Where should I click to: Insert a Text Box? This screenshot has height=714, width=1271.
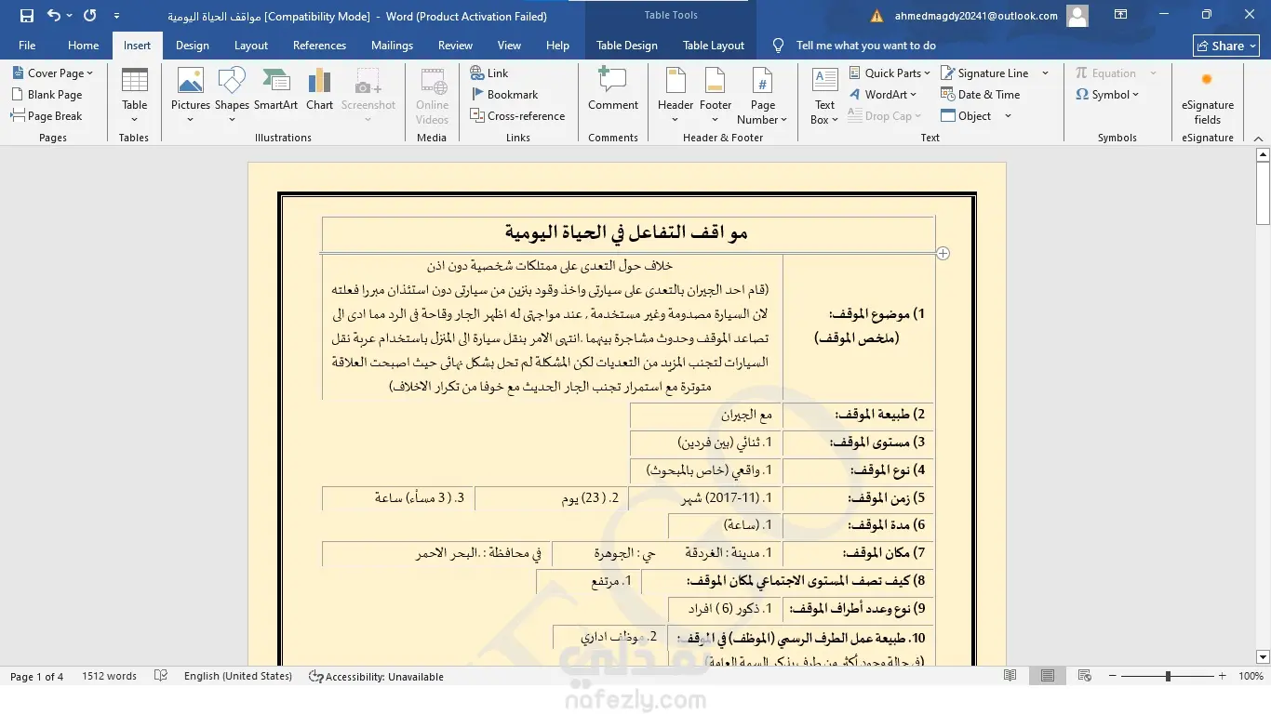(824, 96)
